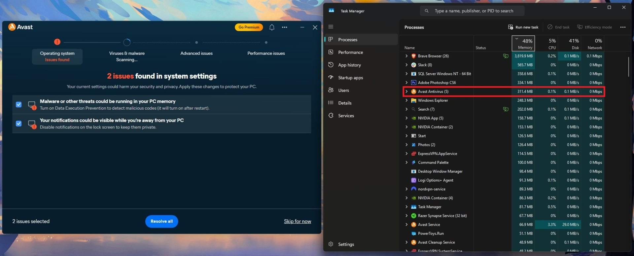Open the Processes tab in Task Manager
Image resolution: width=634 pixels, height=256 pixels.
coord(361,40)
